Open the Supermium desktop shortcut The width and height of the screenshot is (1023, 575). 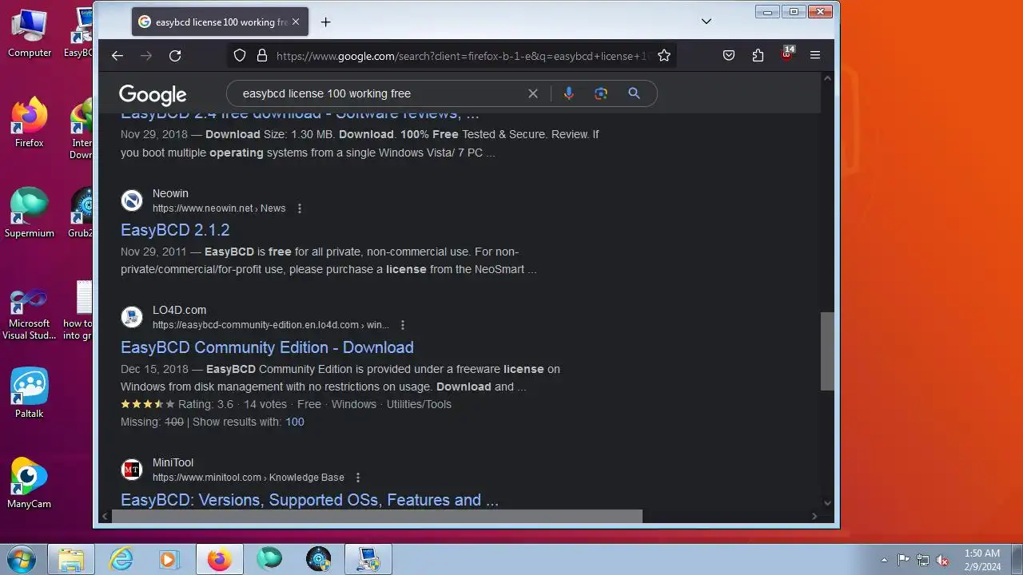coord(30,214)
